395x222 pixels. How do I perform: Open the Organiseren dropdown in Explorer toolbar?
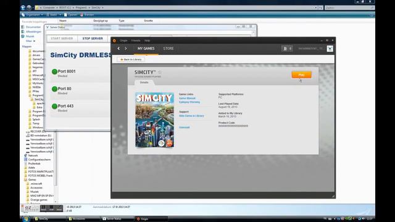click(x=33, y=15)
